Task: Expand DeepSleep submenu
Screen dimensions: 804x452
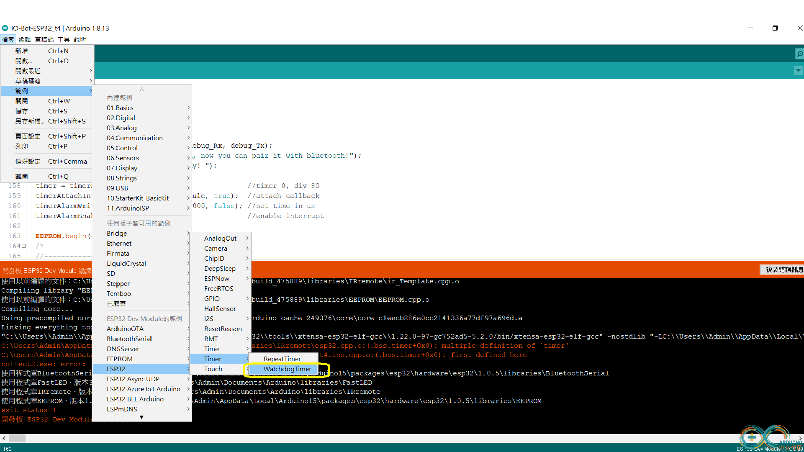Action: (x=221, y=268)
